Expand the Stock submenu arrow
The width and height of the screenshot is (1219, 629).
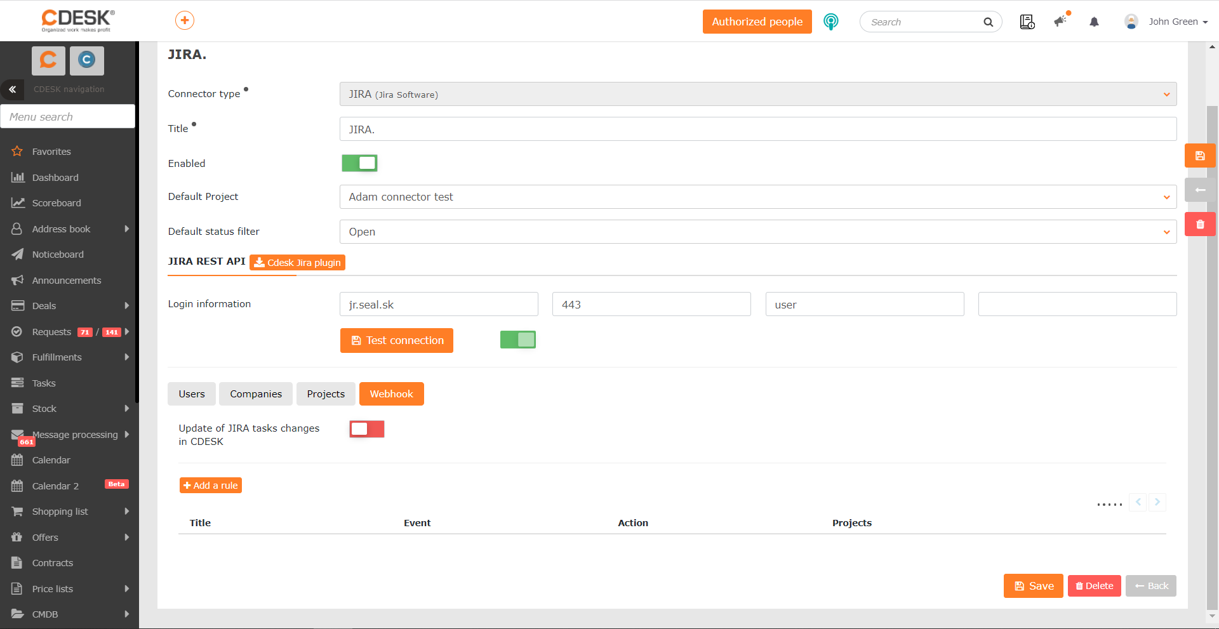click(127, 409)
